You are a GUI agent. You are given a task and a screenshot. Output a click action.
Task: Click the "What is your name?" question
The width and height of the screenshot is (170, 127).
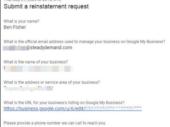click(21, 21)
